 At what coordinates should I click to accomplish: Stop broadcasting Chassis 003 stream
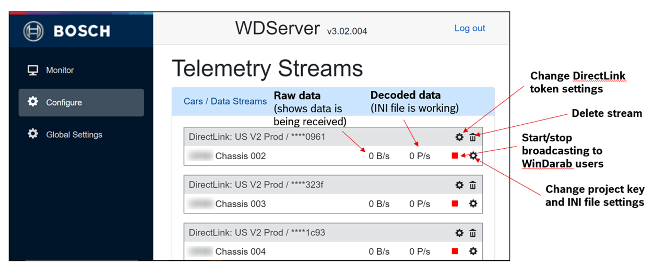click(x=455, y=204)
